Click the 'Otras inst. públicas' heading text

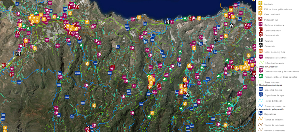pos(268,67)
